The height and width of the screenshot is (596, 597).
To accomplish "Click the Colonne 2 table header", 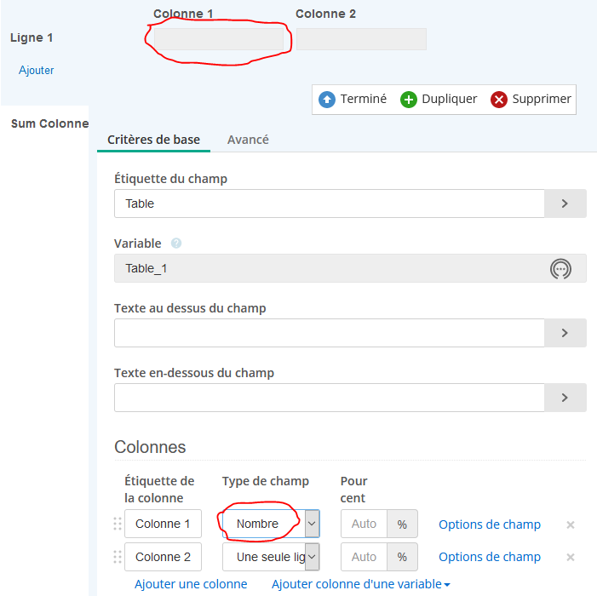I will pyautogui.click(x=325, y=14).
